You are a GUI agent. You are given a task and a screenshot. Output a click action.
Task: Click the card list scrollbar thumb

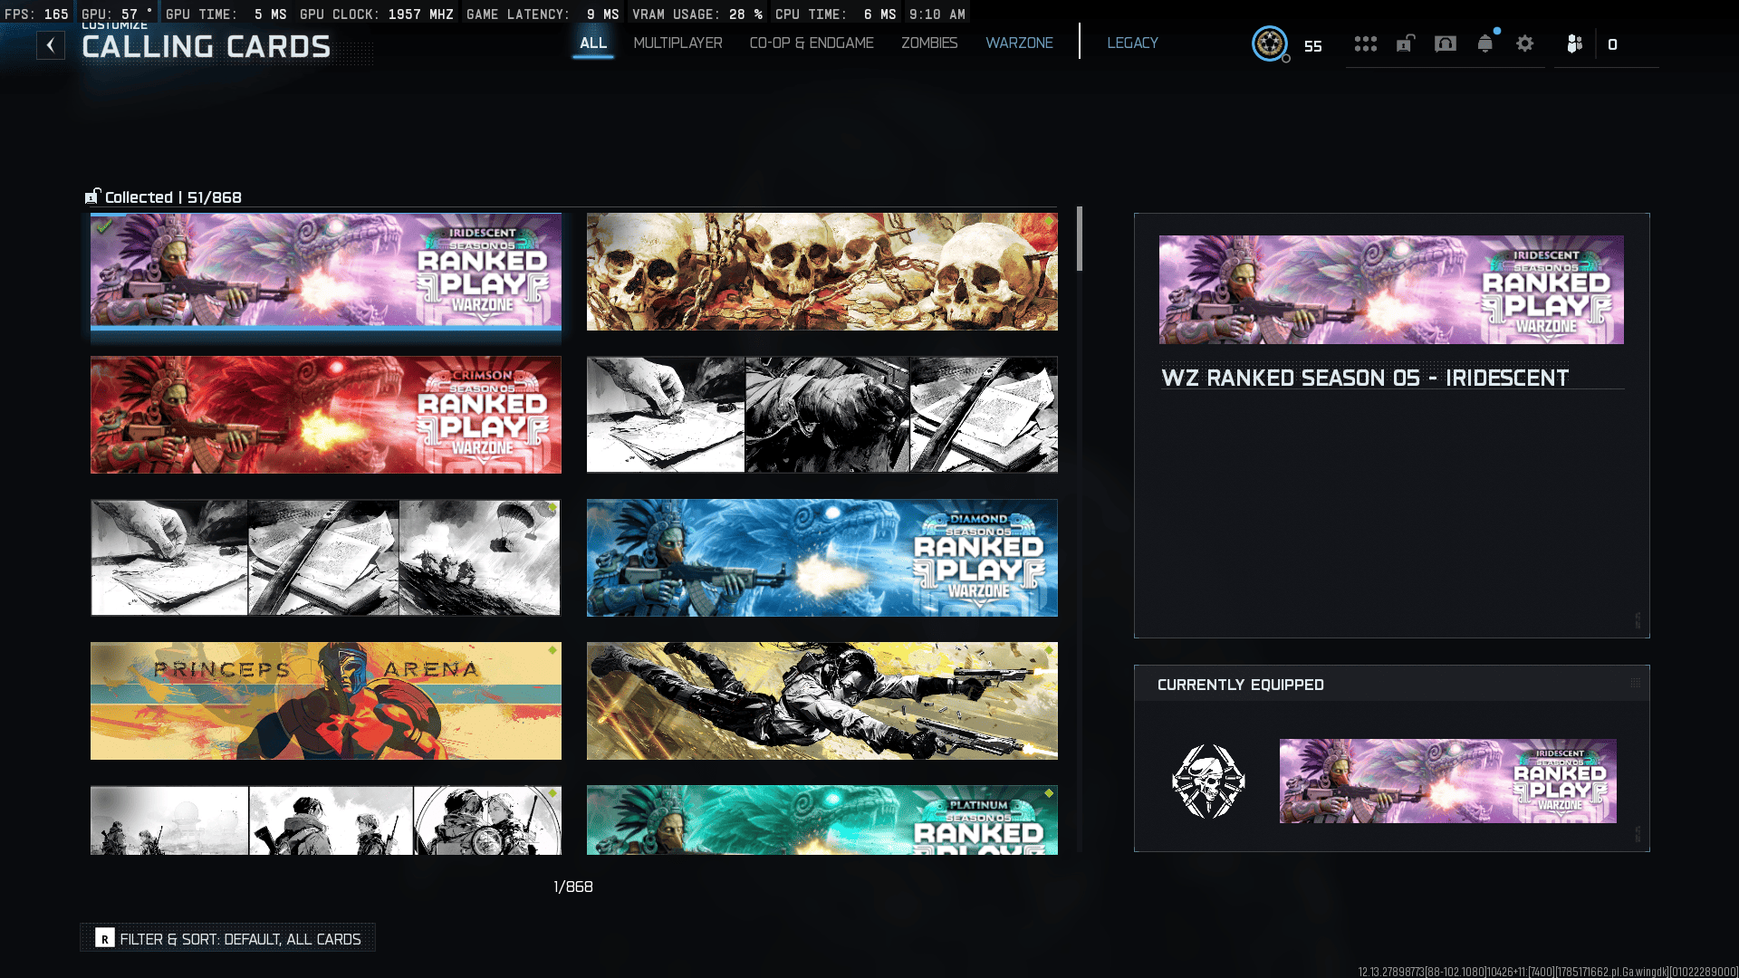[x=1080, y=239]
